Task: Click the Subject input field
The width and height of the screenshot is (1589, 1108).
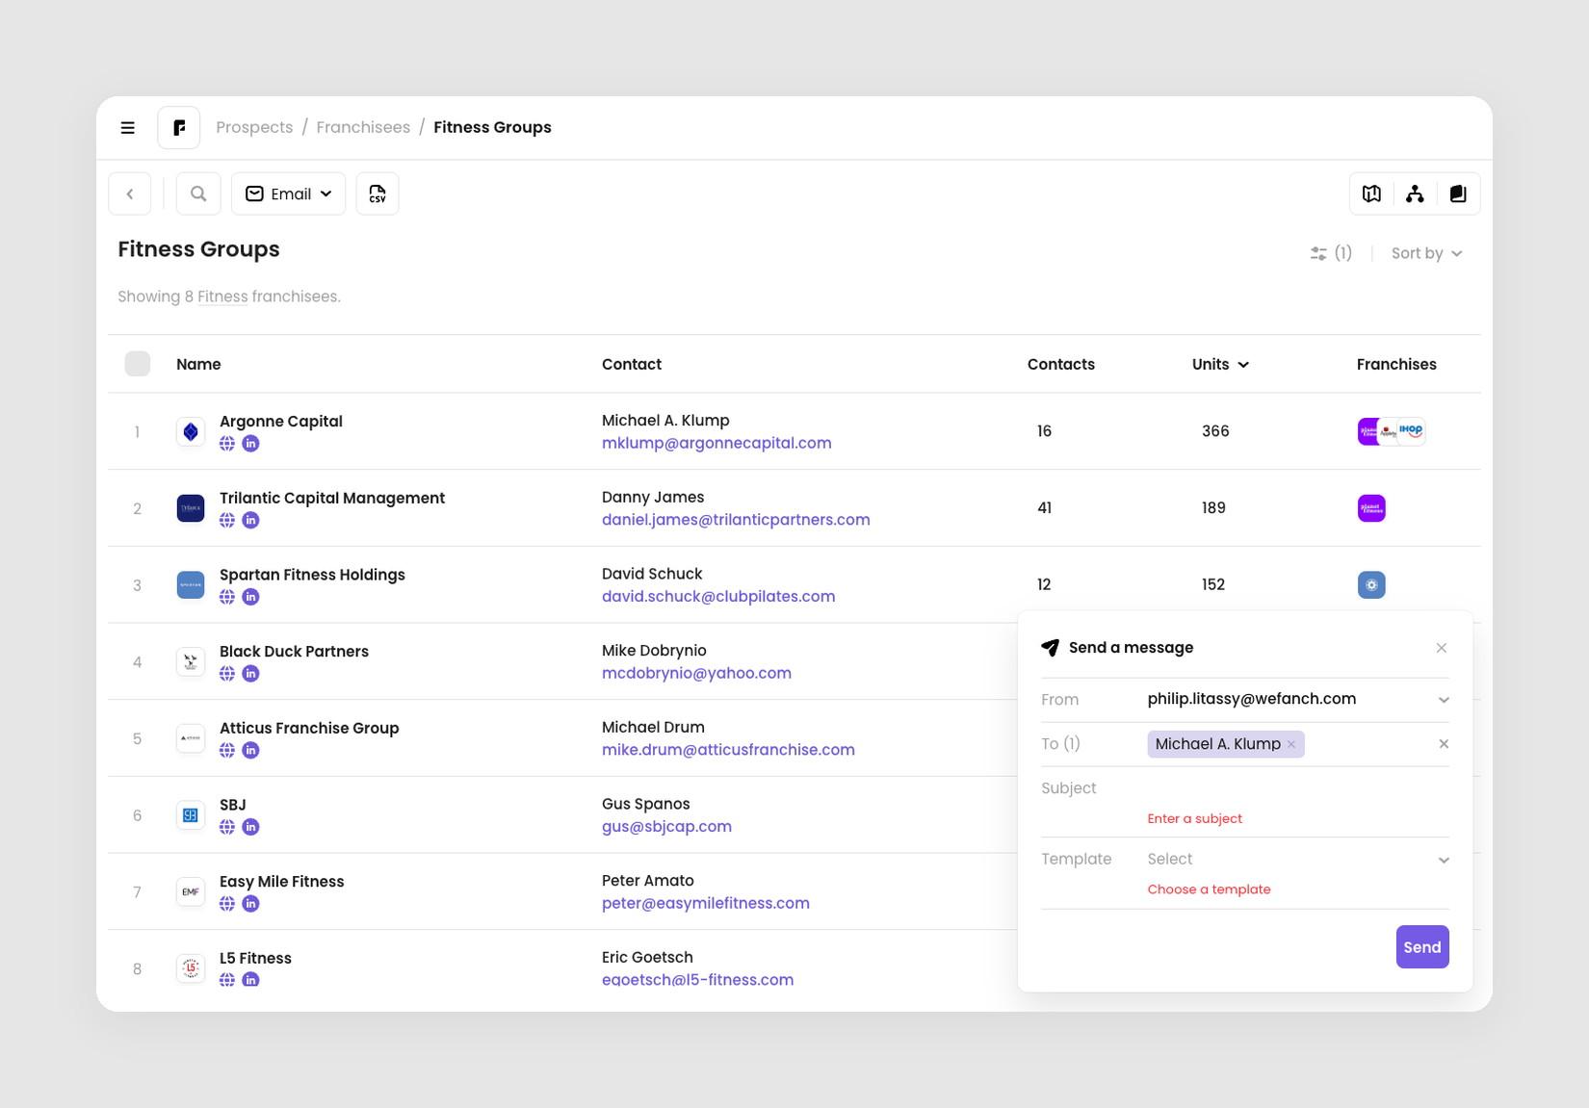Action: (1298, 788)
